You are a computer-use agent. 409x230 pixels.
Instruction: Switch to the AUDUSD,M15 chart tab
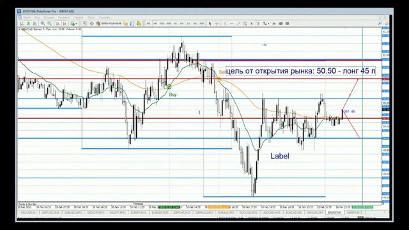pos(248,213)
